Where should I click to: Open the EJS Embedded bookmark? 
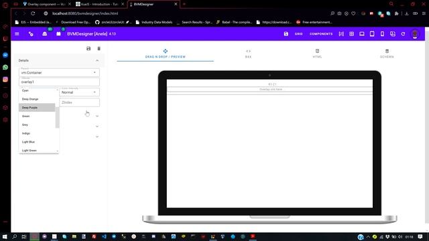pos(34,22)
